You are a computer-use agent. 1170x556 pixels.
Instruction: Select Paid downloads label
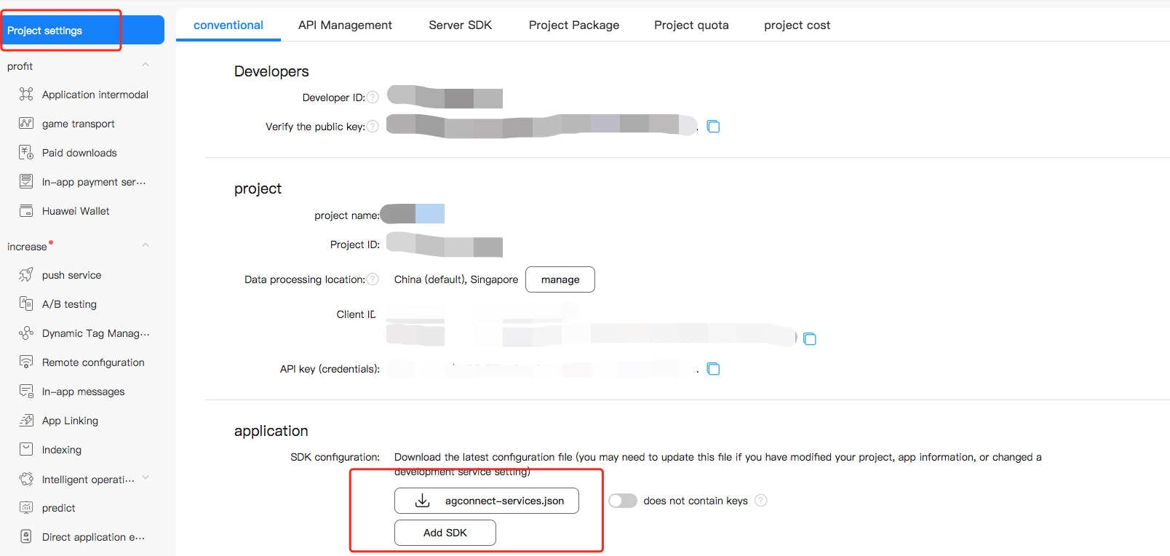(79, 153)
